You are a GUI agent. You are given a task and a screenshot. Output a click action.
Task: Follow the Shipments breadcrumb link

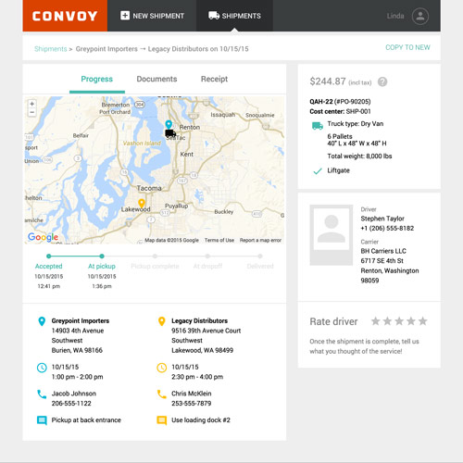51,49
